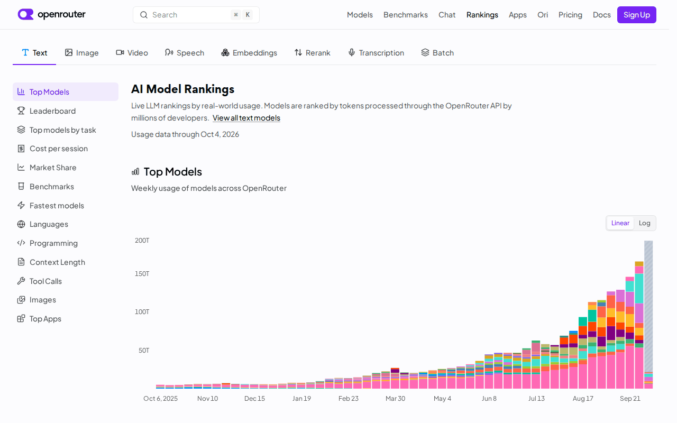Open Pricing in the top navigation

click(x=570, y=15)
